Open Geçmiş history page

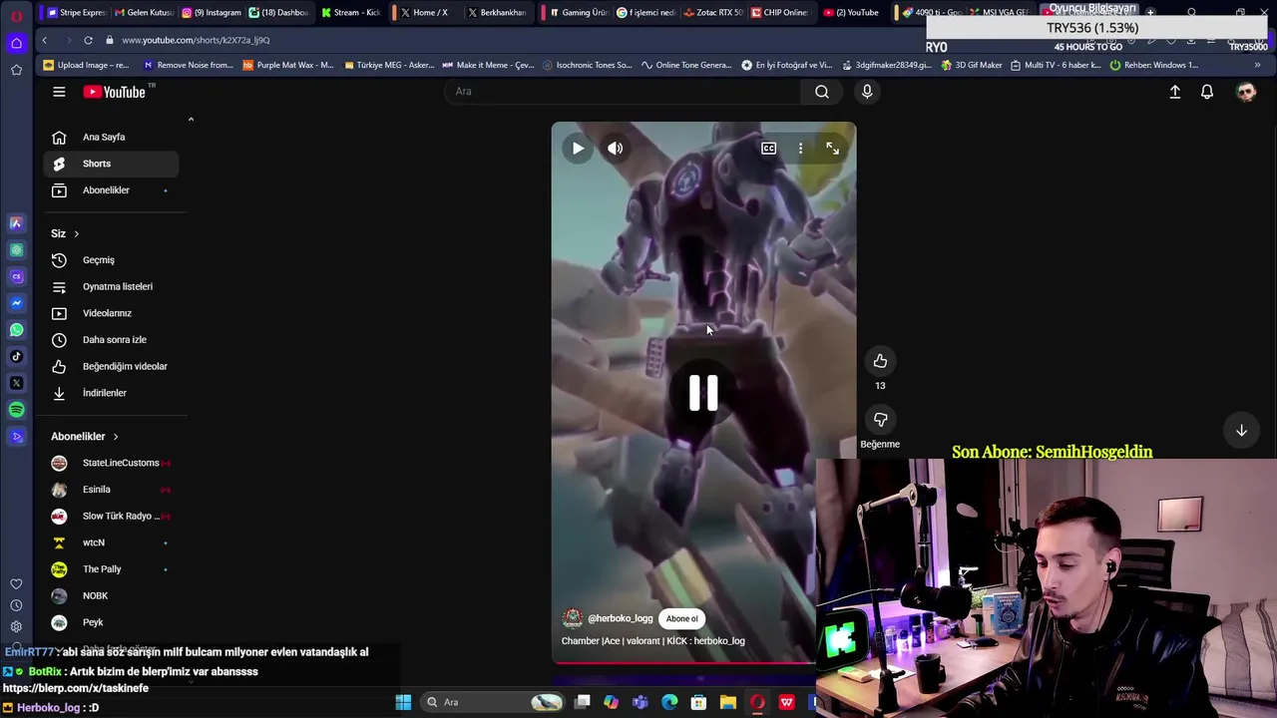[111, 260]
